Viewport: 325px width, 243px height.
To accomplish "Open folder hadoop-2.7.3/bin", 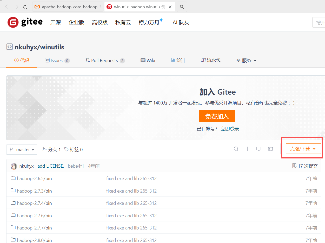I will (34, 191).
